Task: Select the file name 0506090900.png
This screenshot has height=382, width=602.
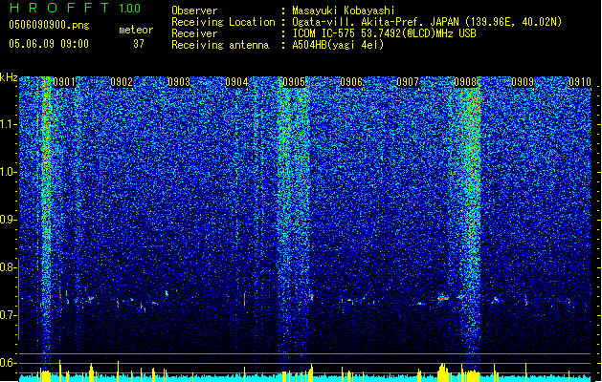Action: [49, 25]
